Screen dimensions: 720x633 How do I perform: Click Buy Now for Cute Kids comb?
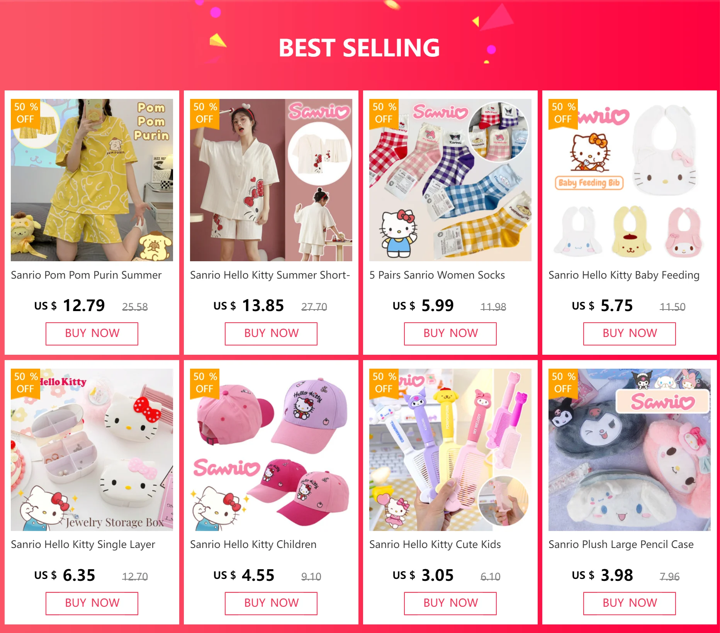pos(450,604)
